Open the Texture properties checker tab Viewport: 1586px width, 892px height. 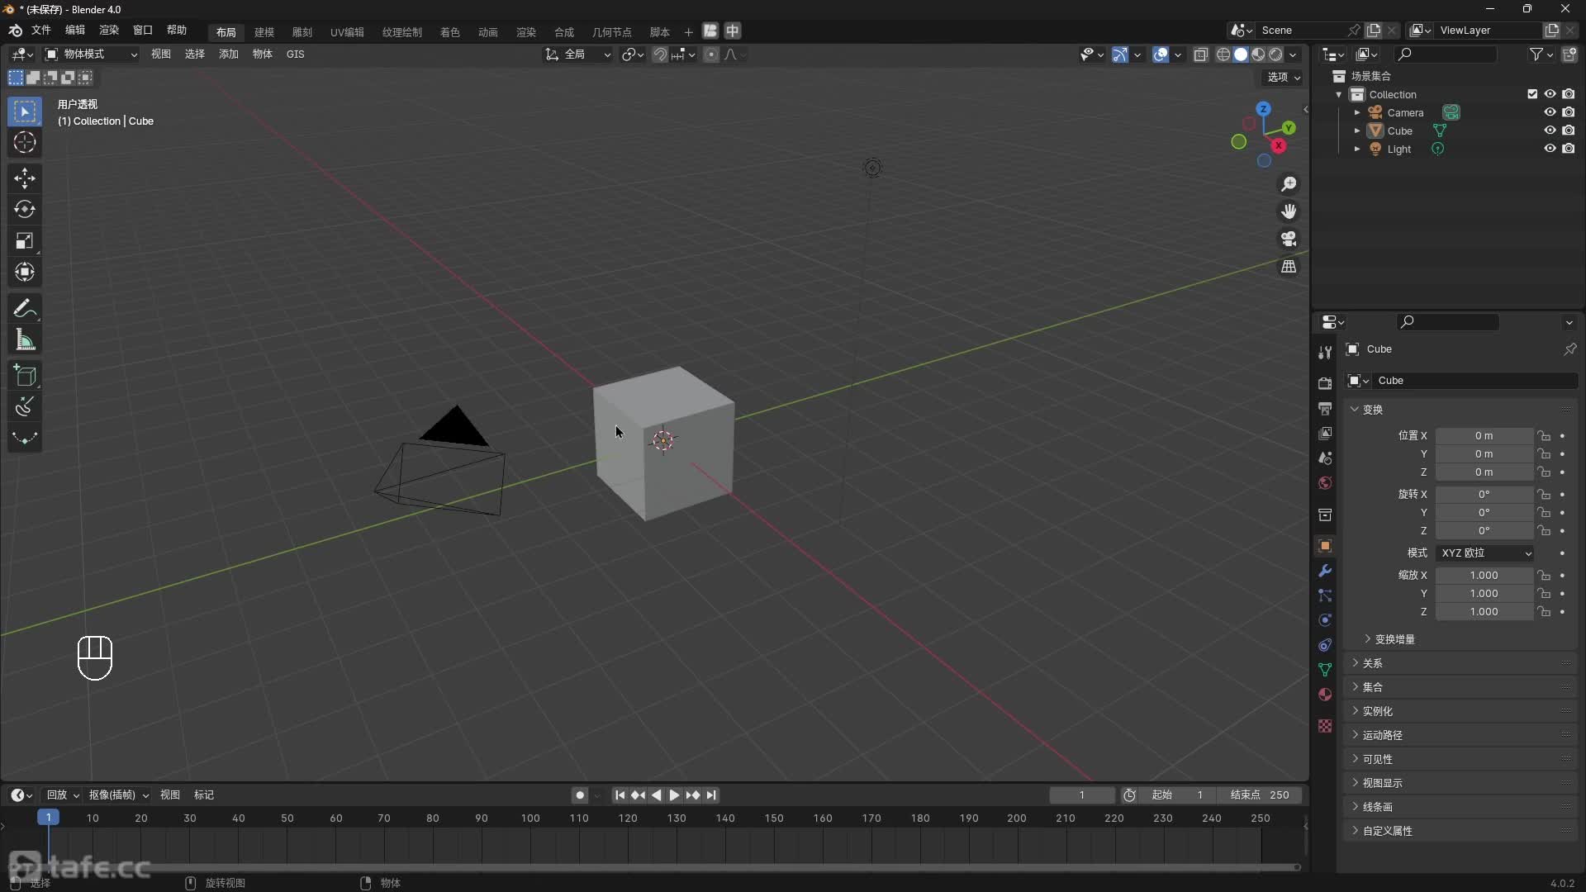coord(1325,726)
